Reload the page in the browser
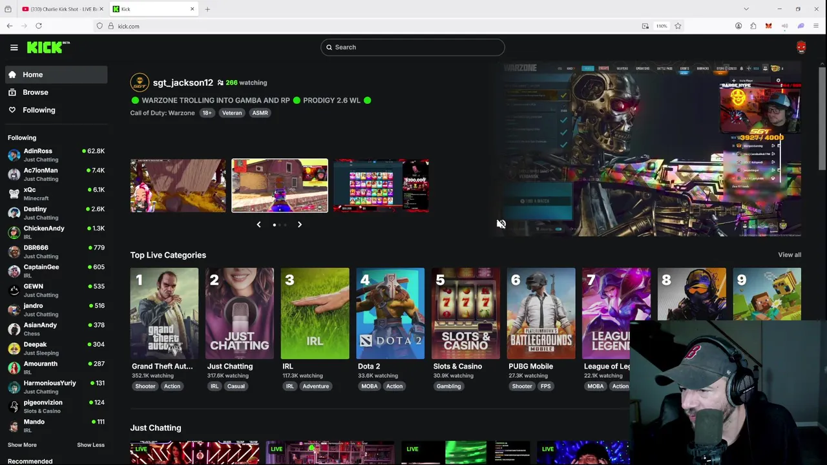This screenshot has width=827, height=465. (39, 26)
